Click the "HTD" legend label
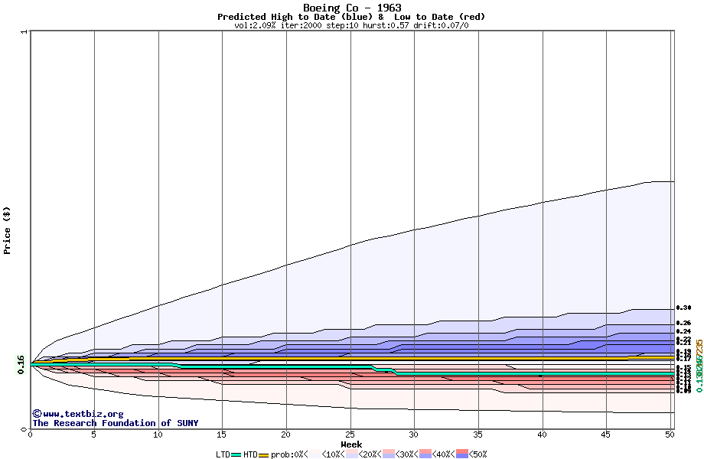Viewport: 704px width, 459px height. pyautogui.click(x=250, y=454)
